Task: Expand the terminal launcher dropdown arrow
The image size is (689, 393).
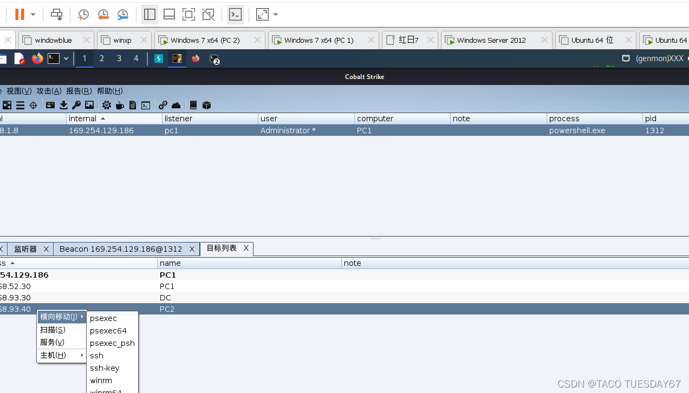Action: pos(66,58)
